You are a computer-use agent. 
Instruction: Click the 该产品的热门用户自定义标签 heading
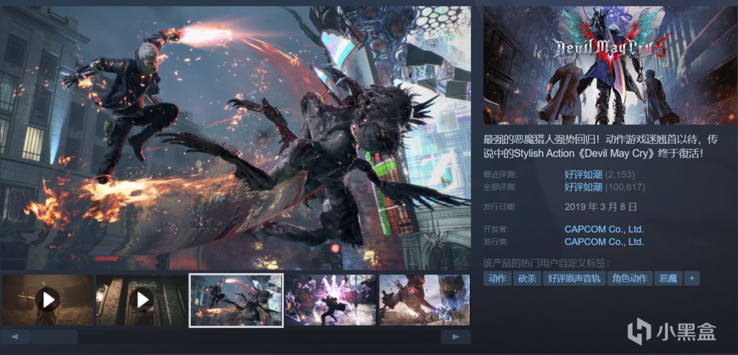[x=546, y=263]
